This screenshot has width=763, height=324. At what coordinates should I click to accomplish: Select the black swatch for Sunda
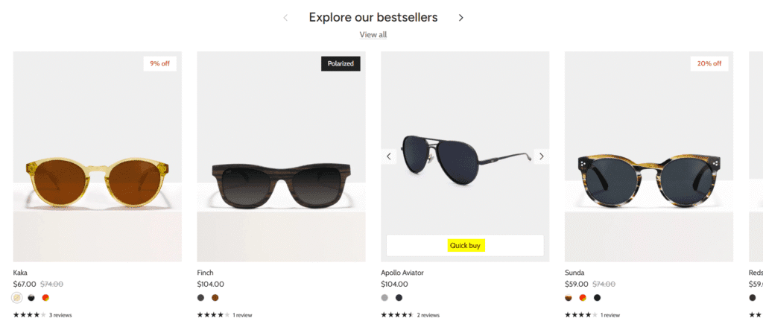coord(598,298)
